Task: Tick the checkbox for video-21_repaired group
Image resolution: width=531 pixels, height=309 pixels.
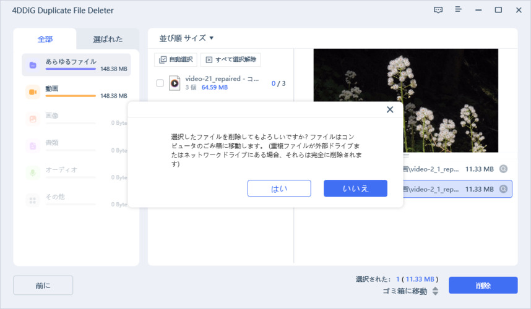Action: tap(160, 83)
